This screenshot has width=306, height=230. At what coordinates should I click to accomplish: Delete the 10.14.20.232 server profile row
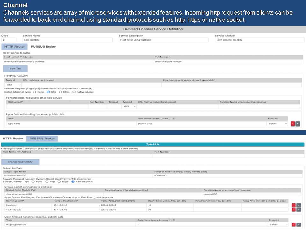click(x=294, y=210)
